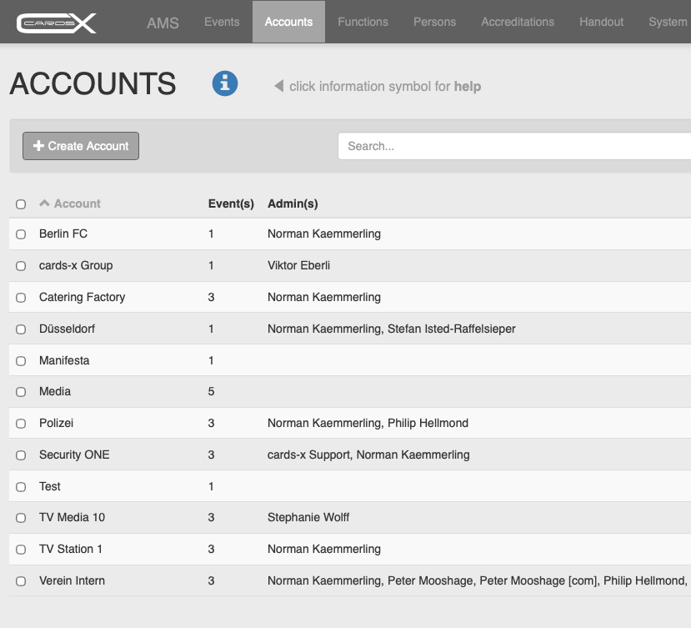Viewport: 691px width, 628px height.
Task: Open the Security ONE account
Action: pyautogui.click(x=74, y=455)
